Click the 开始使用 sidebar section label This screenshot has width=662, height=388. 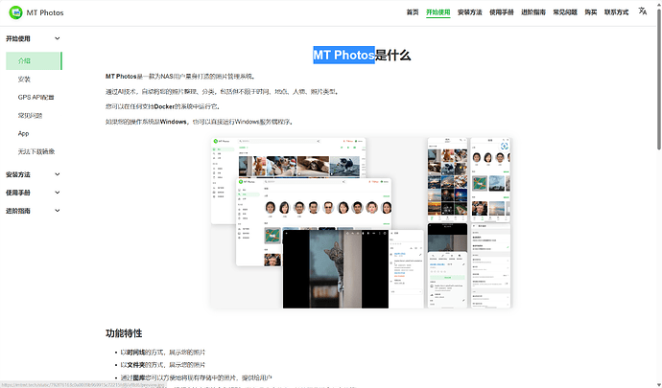coord(17,38)
